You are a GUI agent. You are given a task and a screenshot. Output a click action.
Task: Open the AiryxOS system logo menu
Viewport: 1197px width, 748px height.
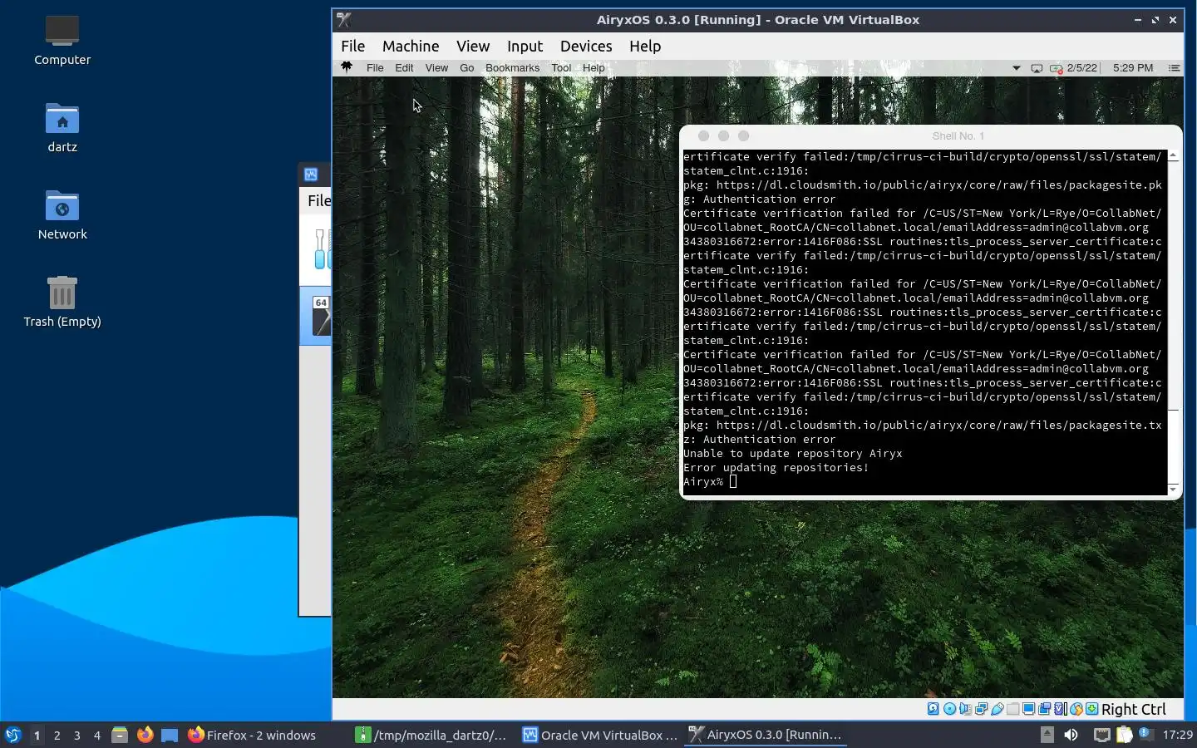point(347,67)
